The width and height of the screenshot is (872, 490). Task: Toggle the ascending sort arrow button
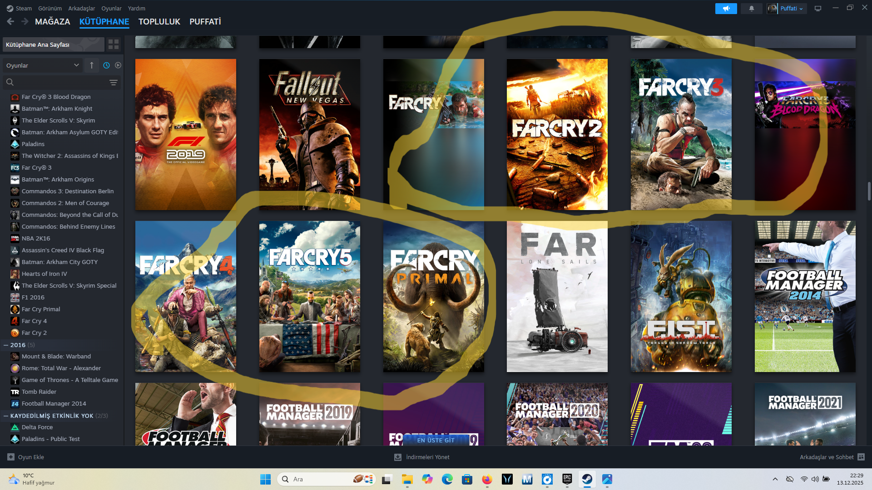pos(92,65)
